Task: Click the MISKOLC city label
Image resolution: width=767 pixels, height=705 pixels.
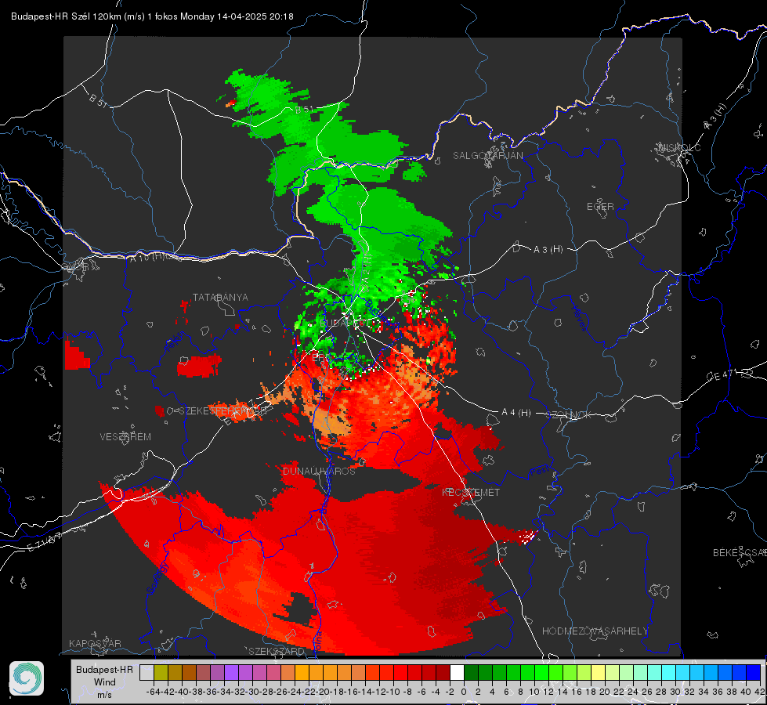Action: 679,147
